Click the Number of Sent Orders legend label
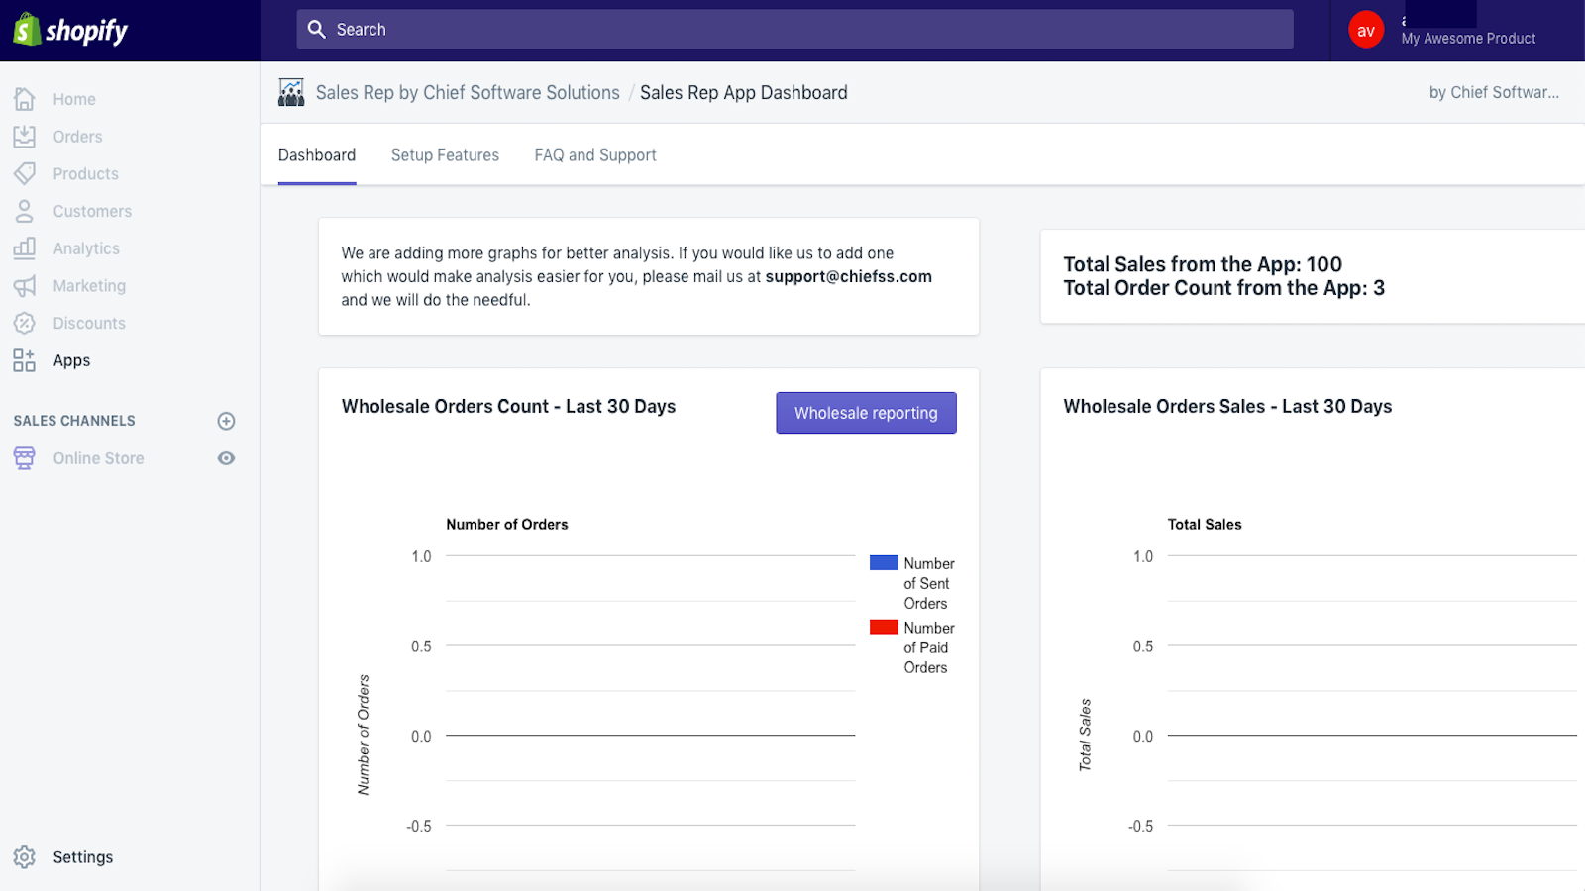The image size is (1585, 891). tap(929, 583)
